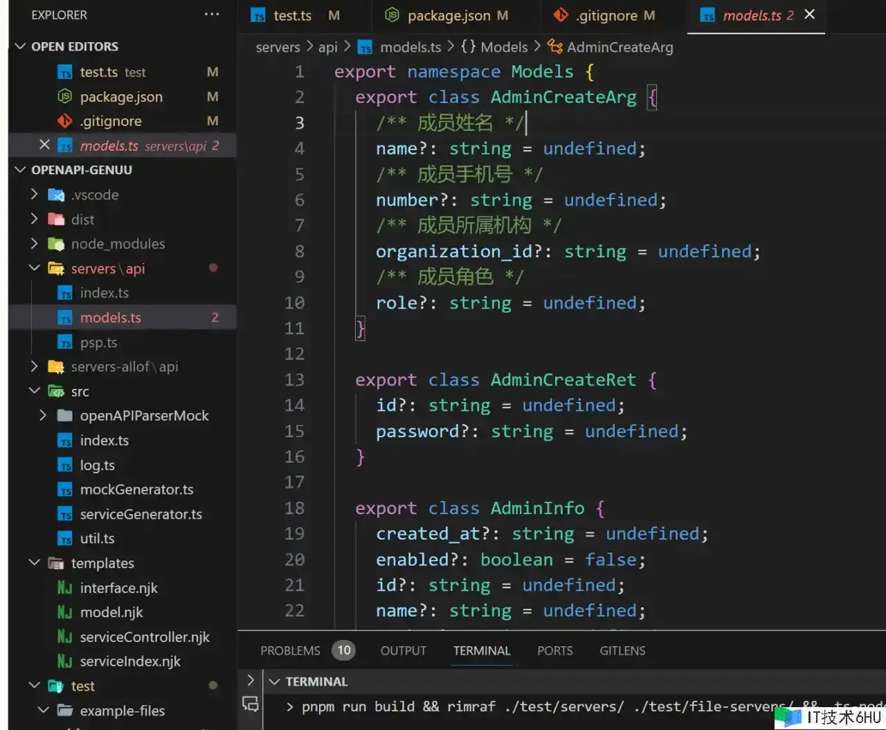The image size is (886, 730).
Task: Collapse the OPENAPI-GENUU project section
Action: pos(20,170)
